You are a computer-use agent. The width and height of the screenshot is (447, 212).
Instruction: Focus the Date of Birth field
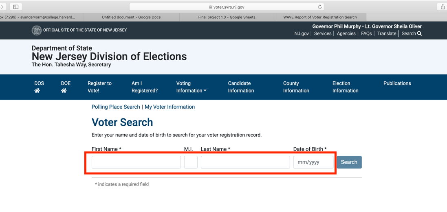pyautogui.click(x=313, y=162)
